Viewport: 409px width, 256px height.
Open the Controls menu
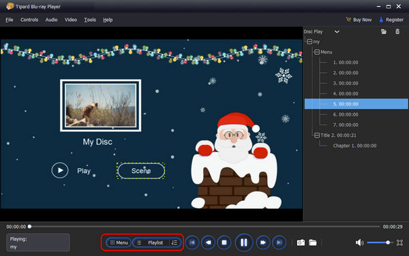(x=29, y=20)
